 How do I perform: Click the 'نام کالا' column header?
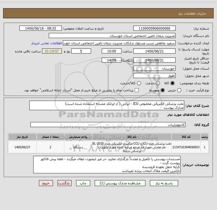click(132, 137)
